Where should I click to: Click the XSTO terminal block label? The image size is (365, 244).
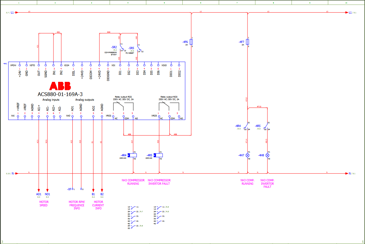[32, 65]
